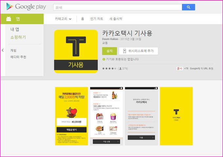The width and height of the screenshot is (223, 157).
Task: Open the 새 출시작 tab
Action: pos(116,19)
